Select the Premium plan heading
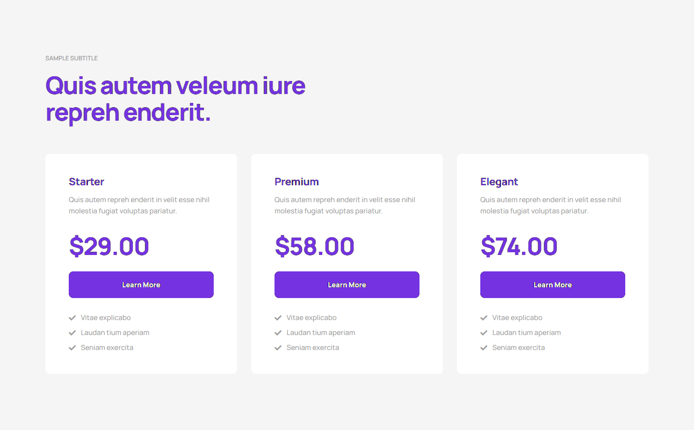The width and height of the screenshot is (694, 430). coord(296,182)
